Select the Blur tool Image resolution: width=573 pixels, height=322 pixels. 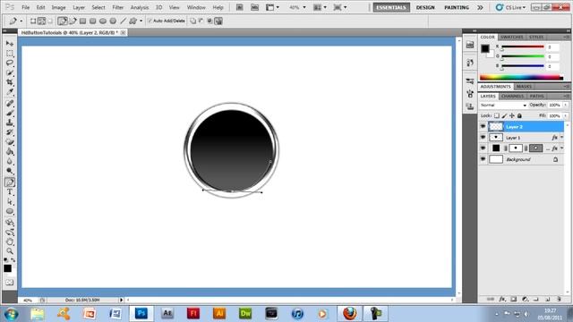[x=10, y=161]
